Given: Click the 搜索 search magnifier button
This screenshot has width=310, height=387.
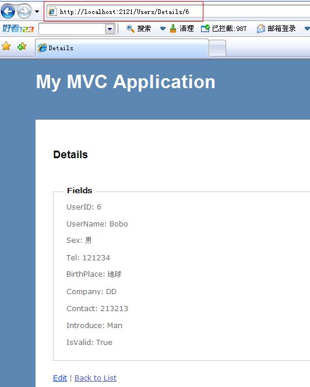Looking at the screenshot, I should pyautogui.click(x=138, y=29).
